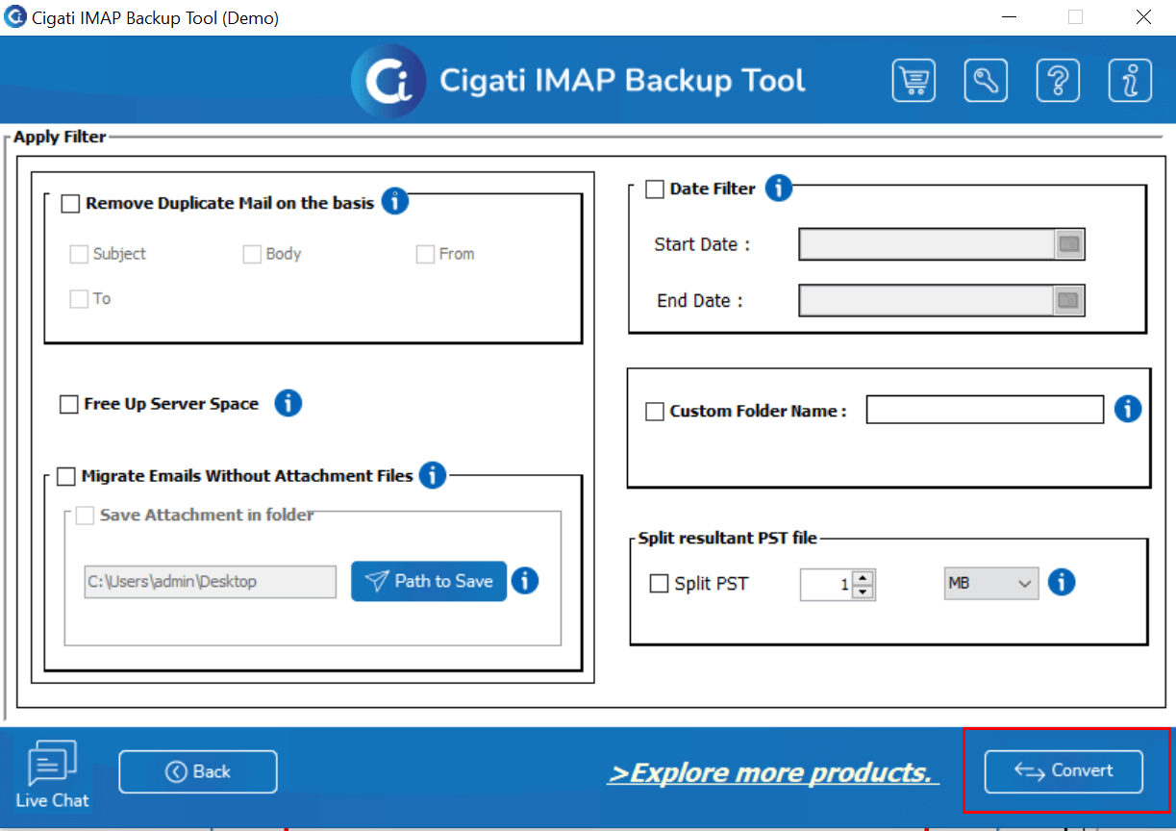Show info for Free Up Server Space
The image size is (1176, 831).
(x=288, y=403)
